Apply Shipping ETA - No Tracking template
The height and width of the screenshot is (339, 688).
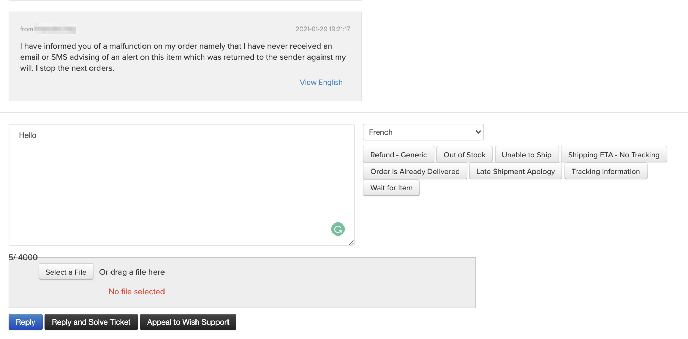point(613,155)
